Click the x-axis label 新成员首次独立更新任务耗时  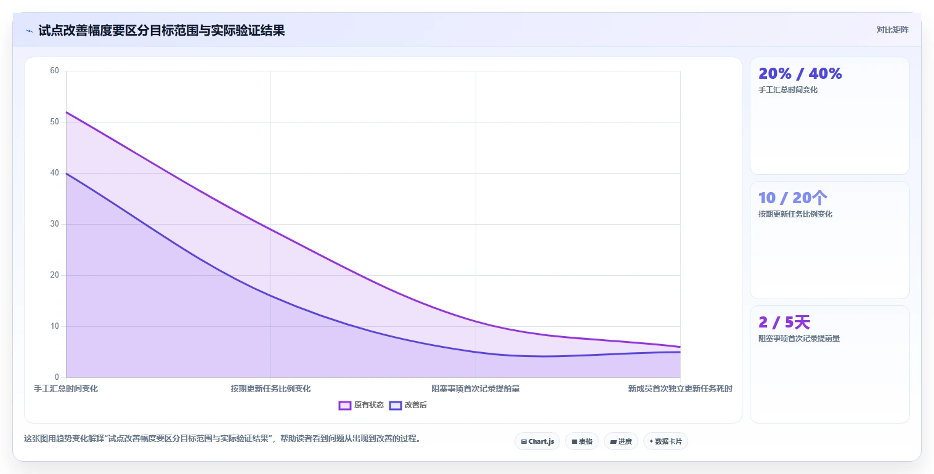click(680, 389)
